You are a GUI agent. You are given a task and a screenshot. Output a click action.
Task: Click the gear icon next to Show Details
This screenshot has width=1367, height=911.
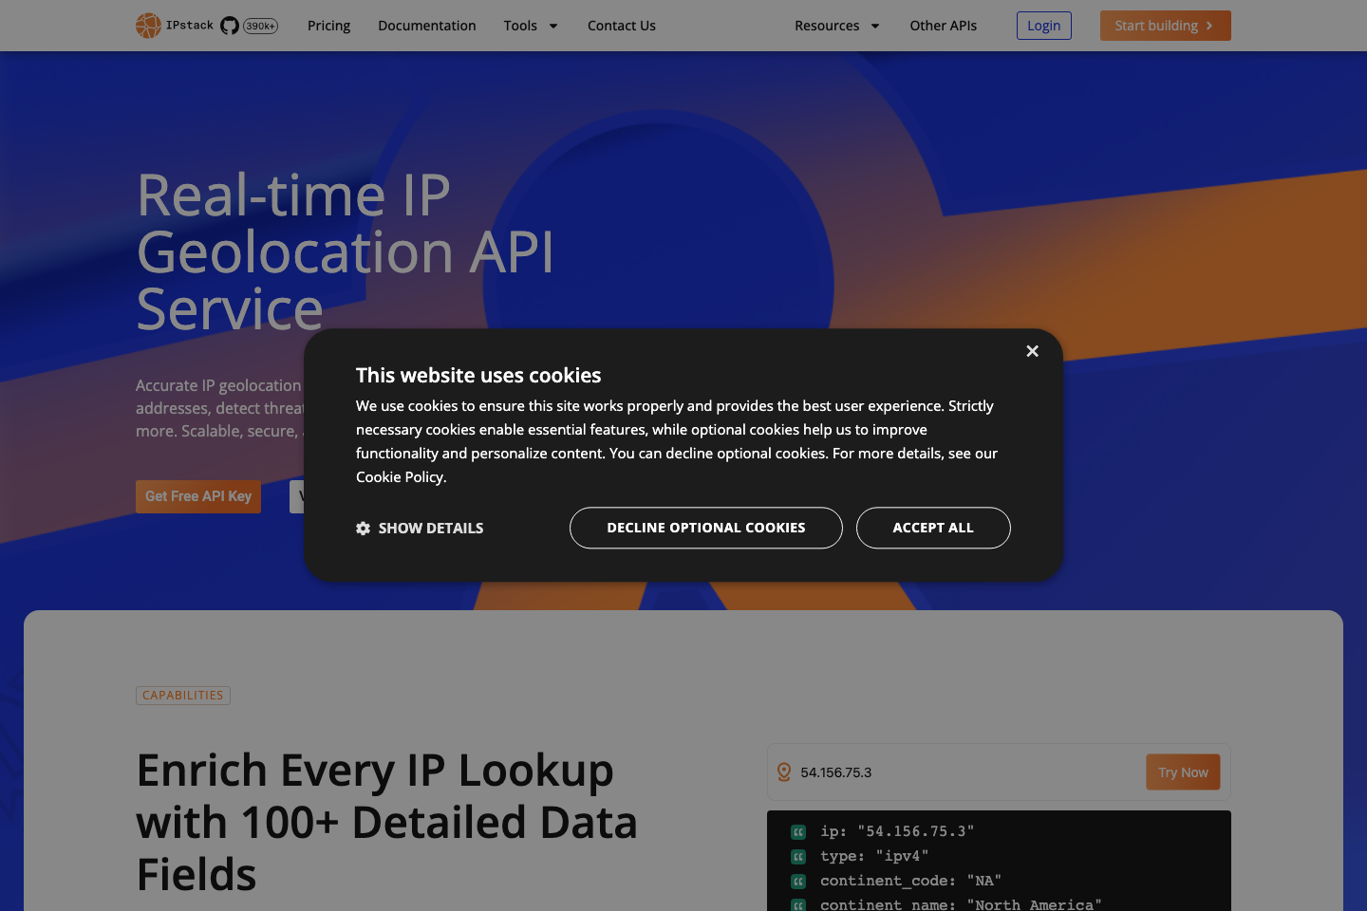click(364, 528)
